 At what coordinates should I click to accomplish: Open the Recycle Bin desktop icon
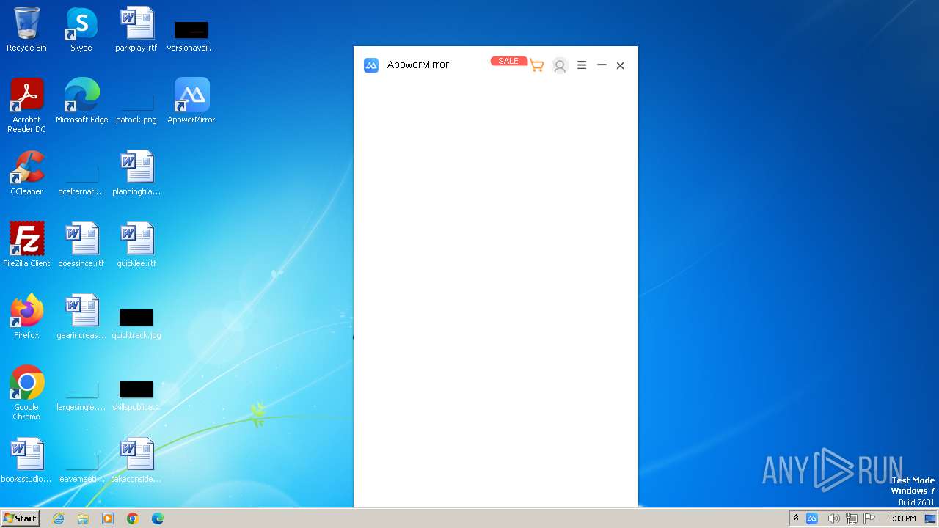26,29
